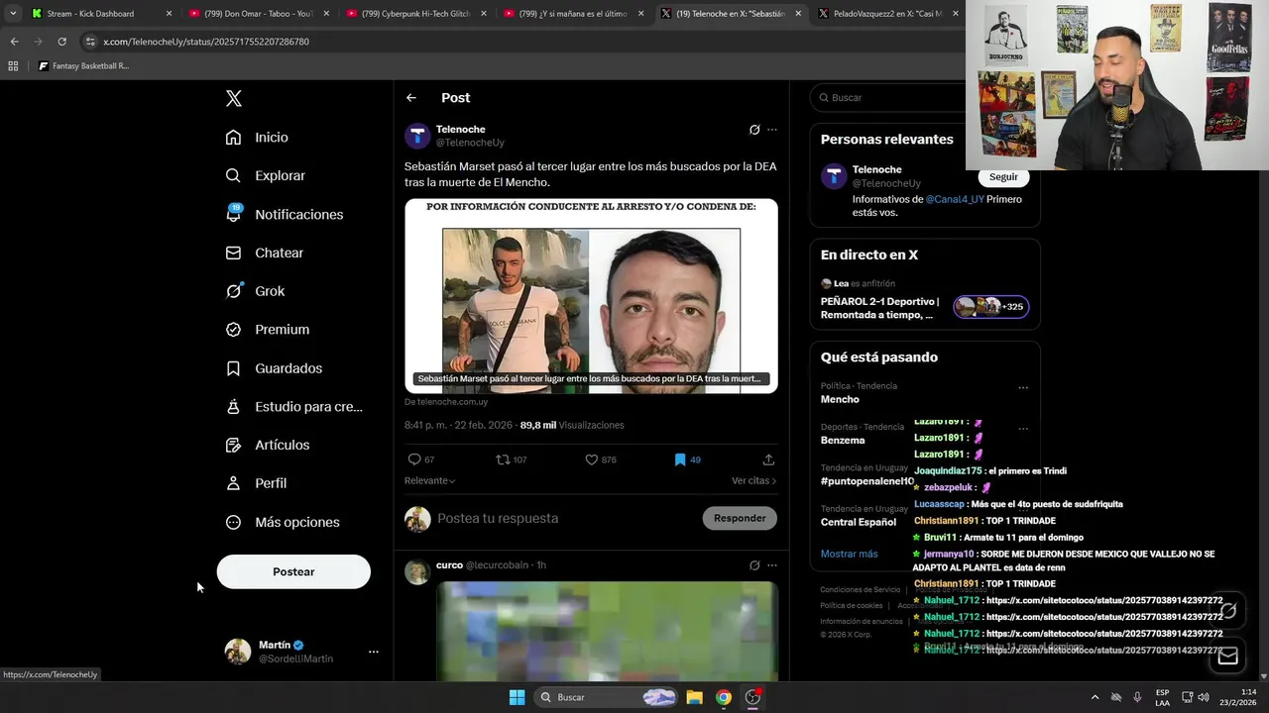Open Estudio para creadores
Screen dimensions: 1269x713
[x=293, y=406]
